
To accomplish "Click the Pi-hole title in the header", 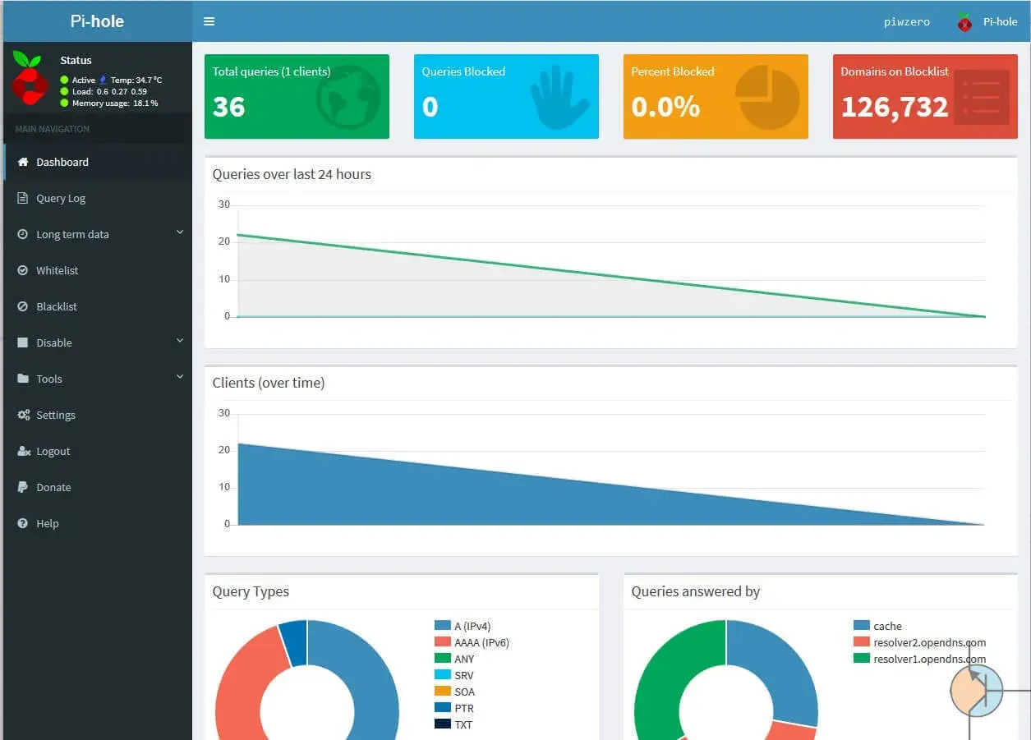I will [x=97, y=21].
